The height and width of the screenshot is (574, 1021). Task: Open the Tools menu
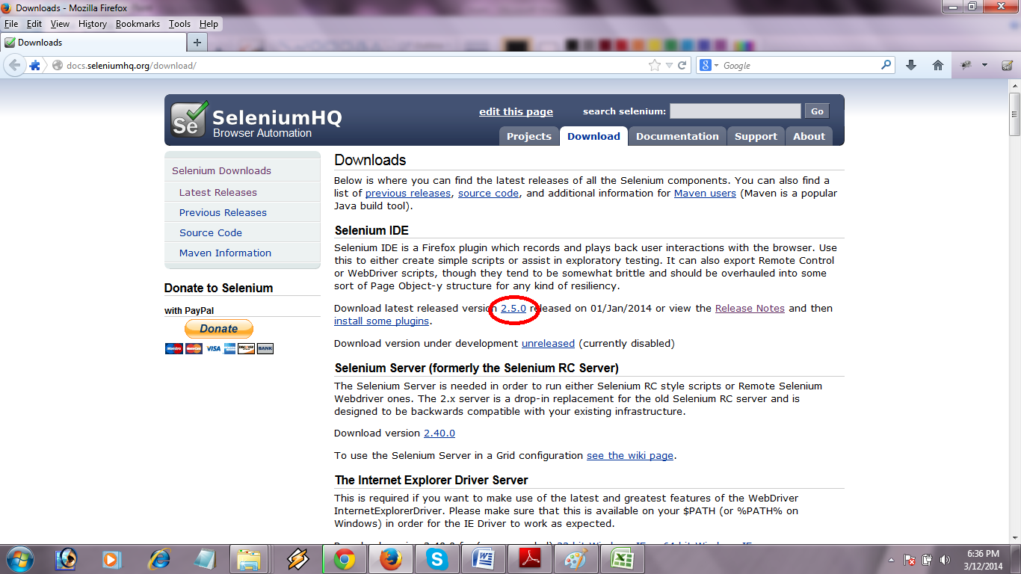click(179, 24)
